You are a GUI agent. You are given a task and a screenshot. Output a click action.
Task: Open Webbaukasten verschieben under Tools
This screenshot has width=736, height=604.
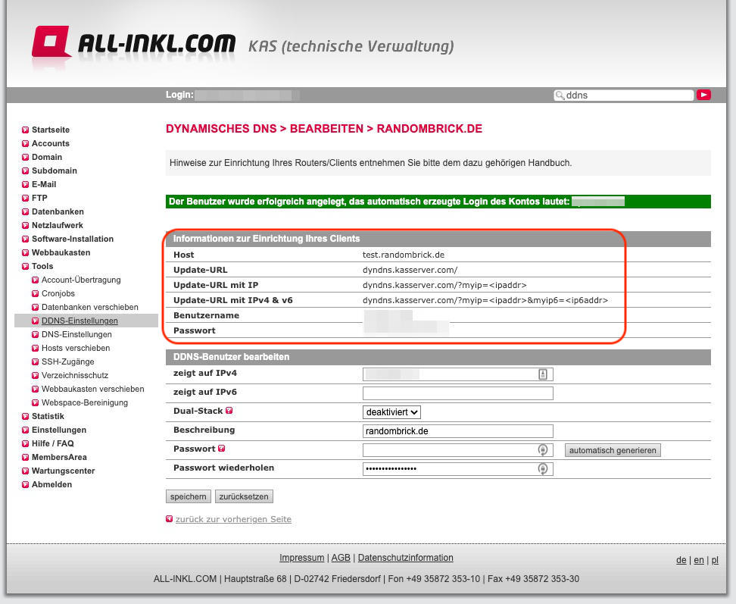click(x=93, y=389)
